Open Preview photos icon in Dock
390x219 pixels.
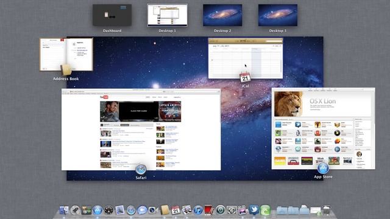click(186, 210)
